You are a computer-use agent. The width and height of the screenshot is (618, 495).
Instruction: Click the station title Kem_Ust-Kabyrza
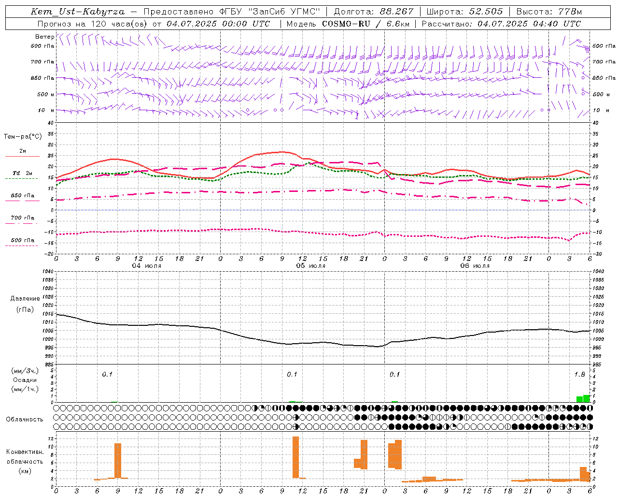78,12
